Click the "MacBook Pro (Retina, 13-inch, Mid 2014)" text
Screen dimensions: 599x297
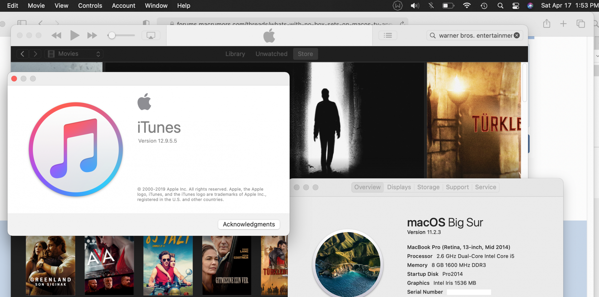pyautogui.click(x=459, y=247)
